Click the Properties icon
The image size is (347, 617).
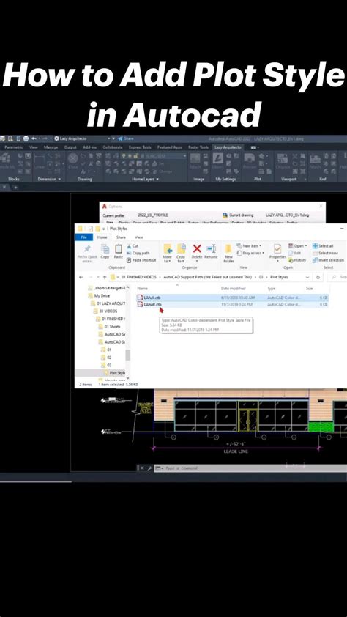pyautogui.click(x=277, y=249)
